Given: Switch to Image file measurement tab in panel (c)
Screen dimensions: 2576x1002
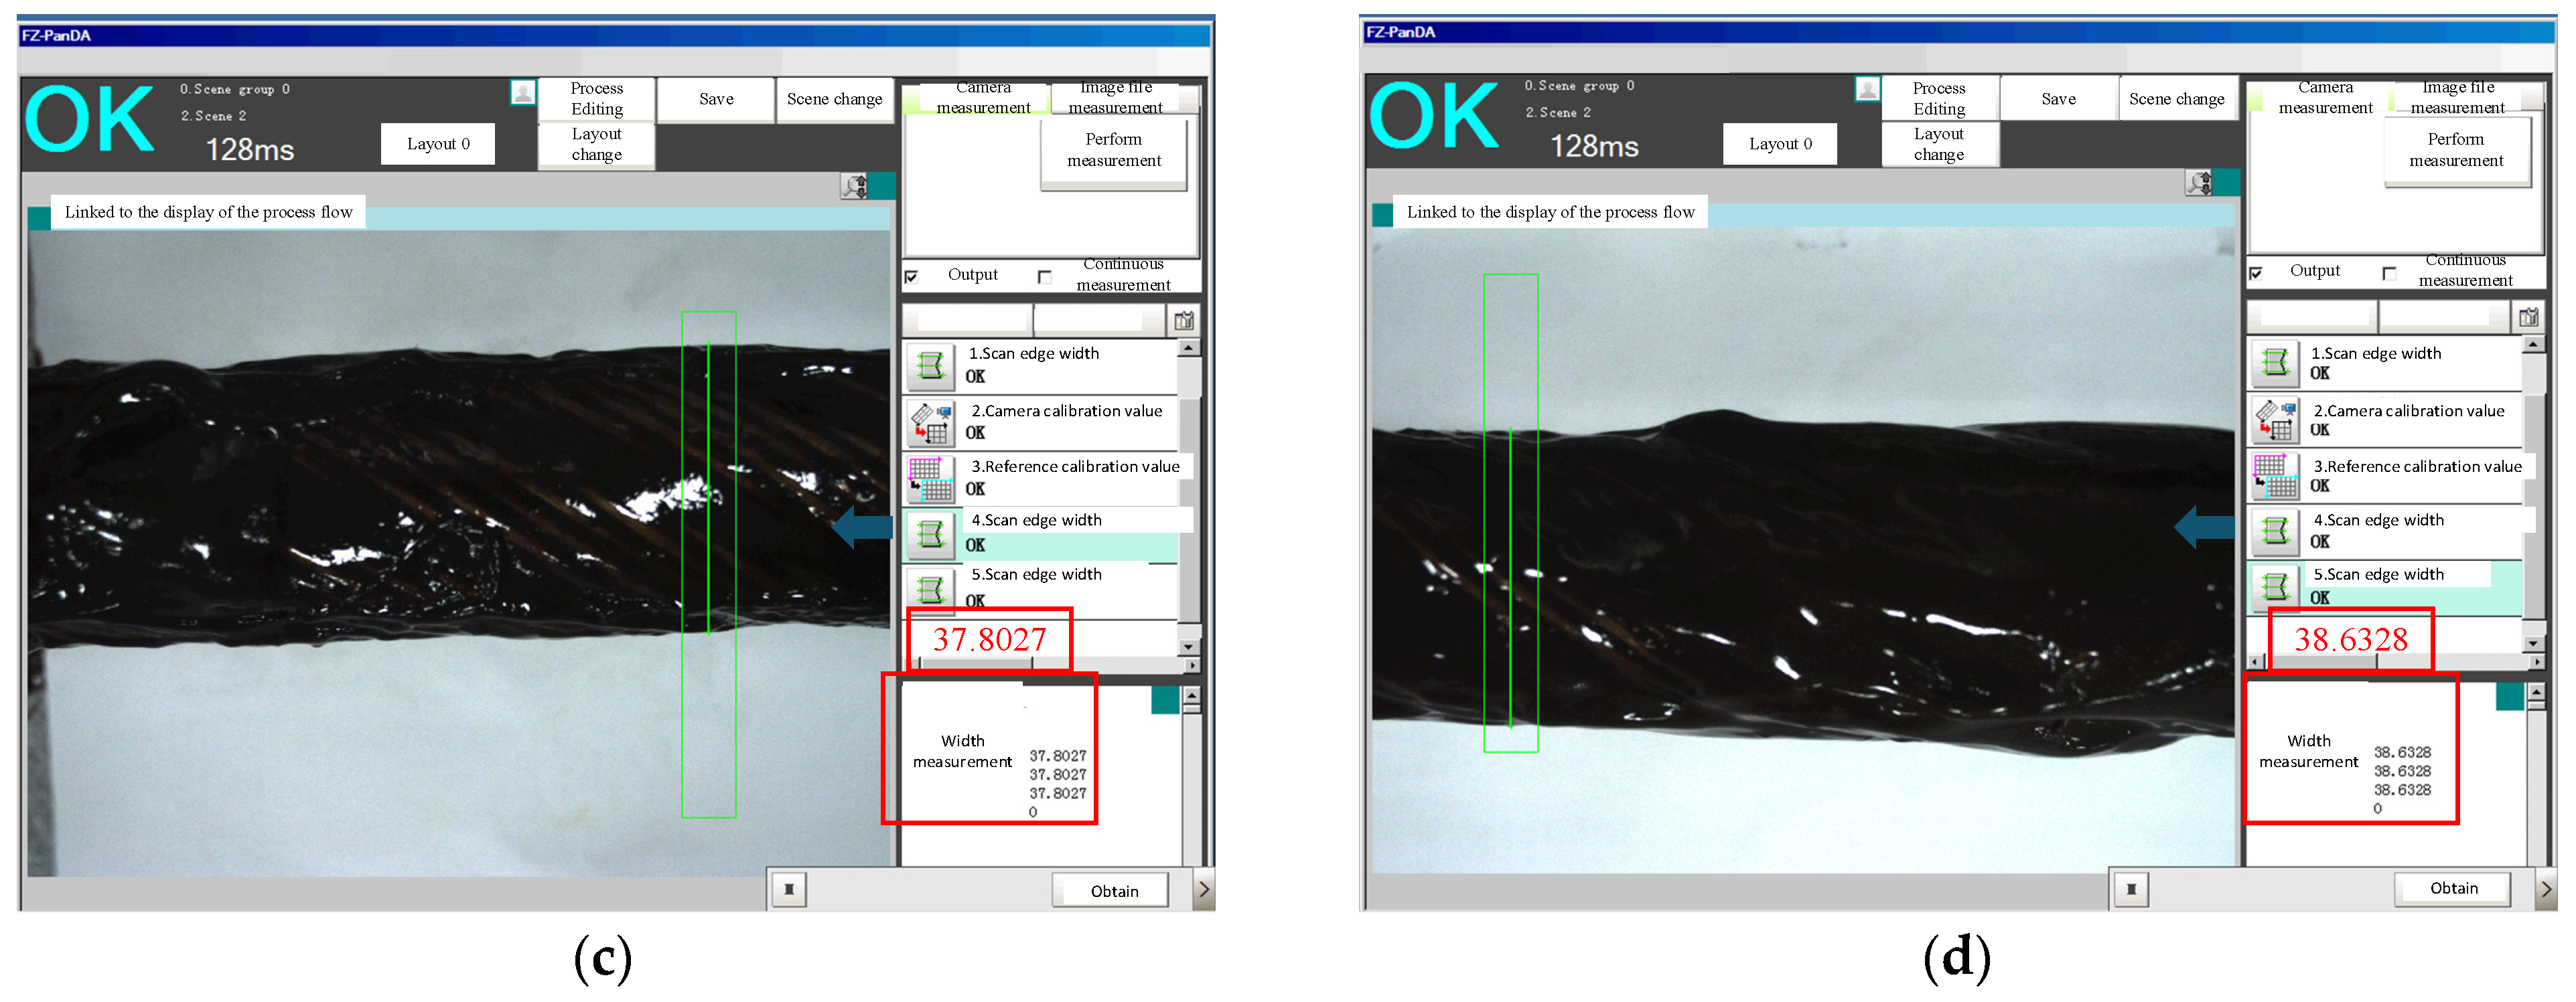Looking at the screenshot, I should click(x=1115, y=98).
